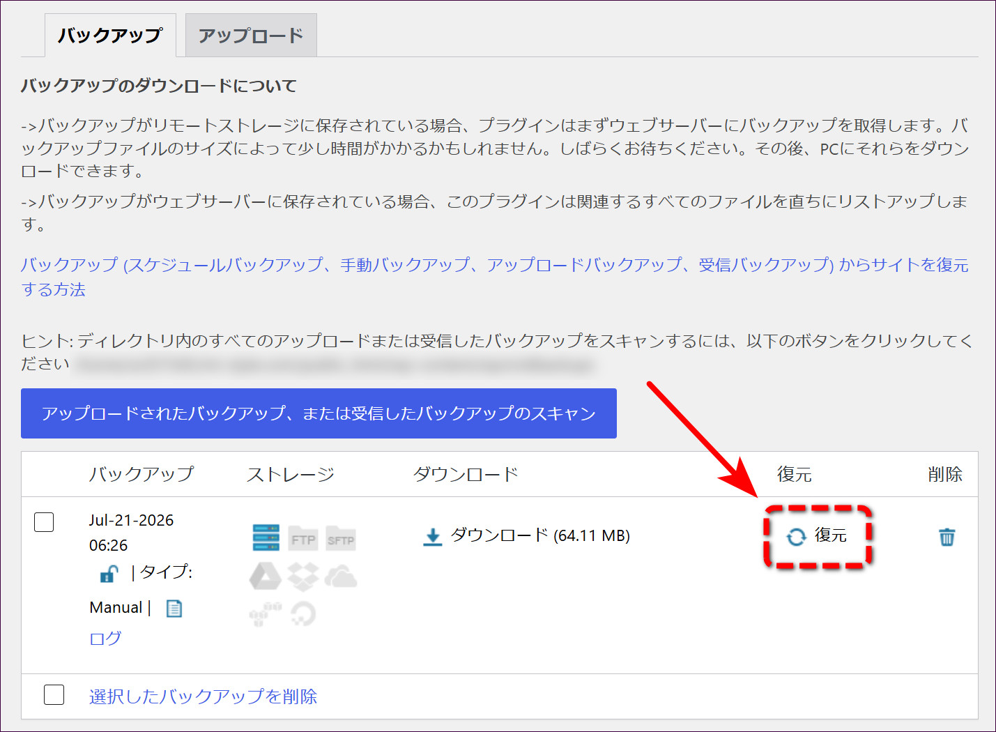Click 選択したバックアップを削除 link

coord(203,696)
